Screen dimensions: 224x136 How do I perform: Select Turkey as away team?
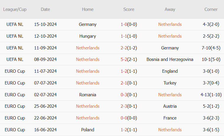(170, 83)
